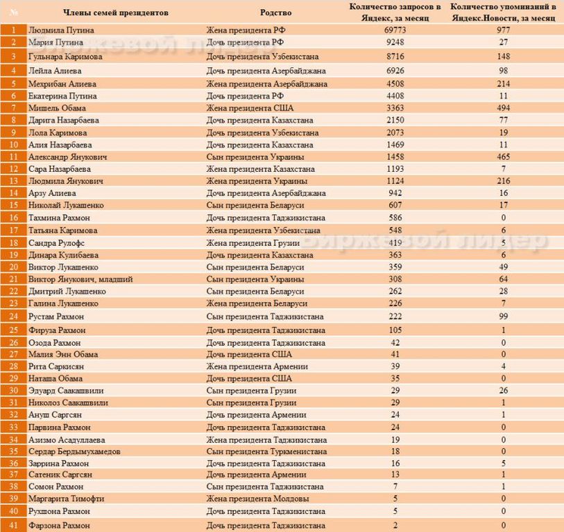Click Парвина Рахмон in the table
This screenshot has height=532, width=564.
(60, 427)
